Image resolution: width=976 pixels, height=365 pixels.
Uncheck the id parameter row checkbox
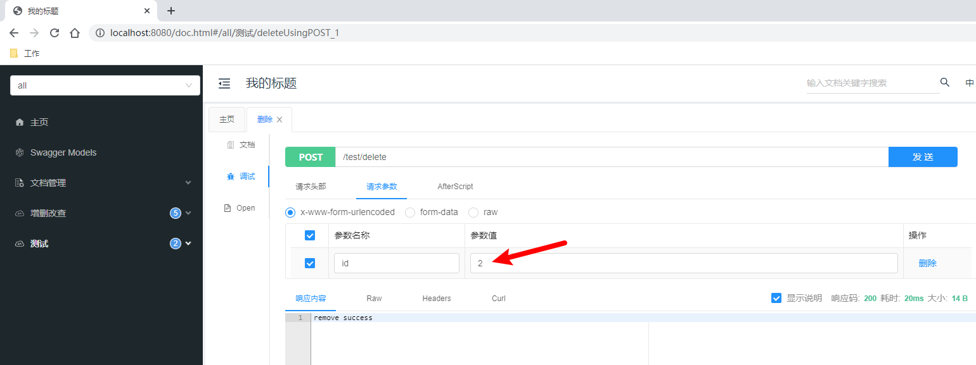[x=310, y=263]
